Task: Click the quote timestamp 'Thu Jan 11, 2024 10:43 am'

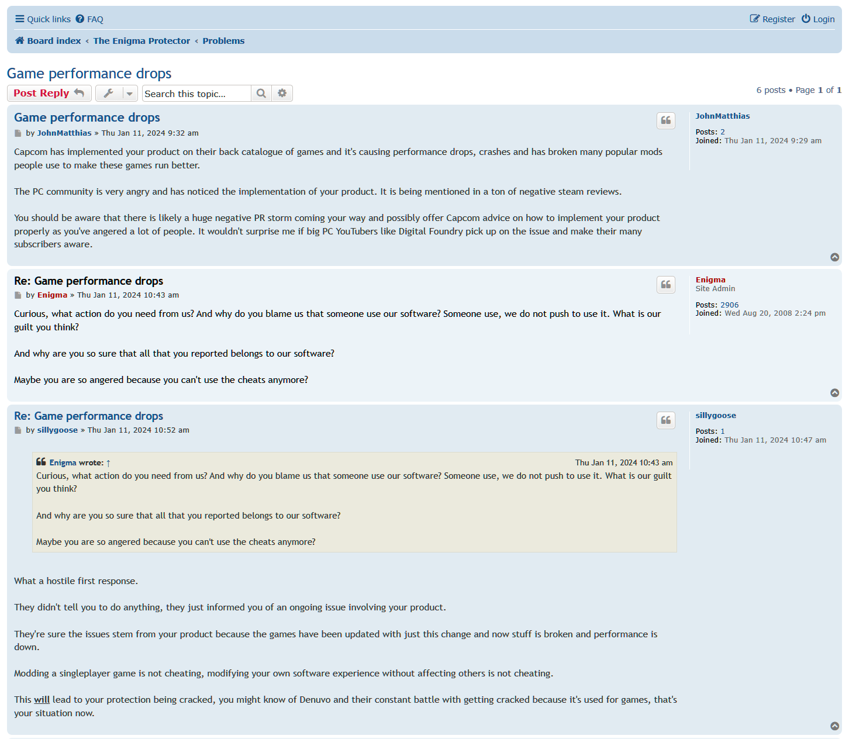Action: 624,463
